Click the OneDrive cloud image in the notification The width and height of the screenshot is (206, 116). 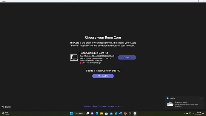coord(170,104)
